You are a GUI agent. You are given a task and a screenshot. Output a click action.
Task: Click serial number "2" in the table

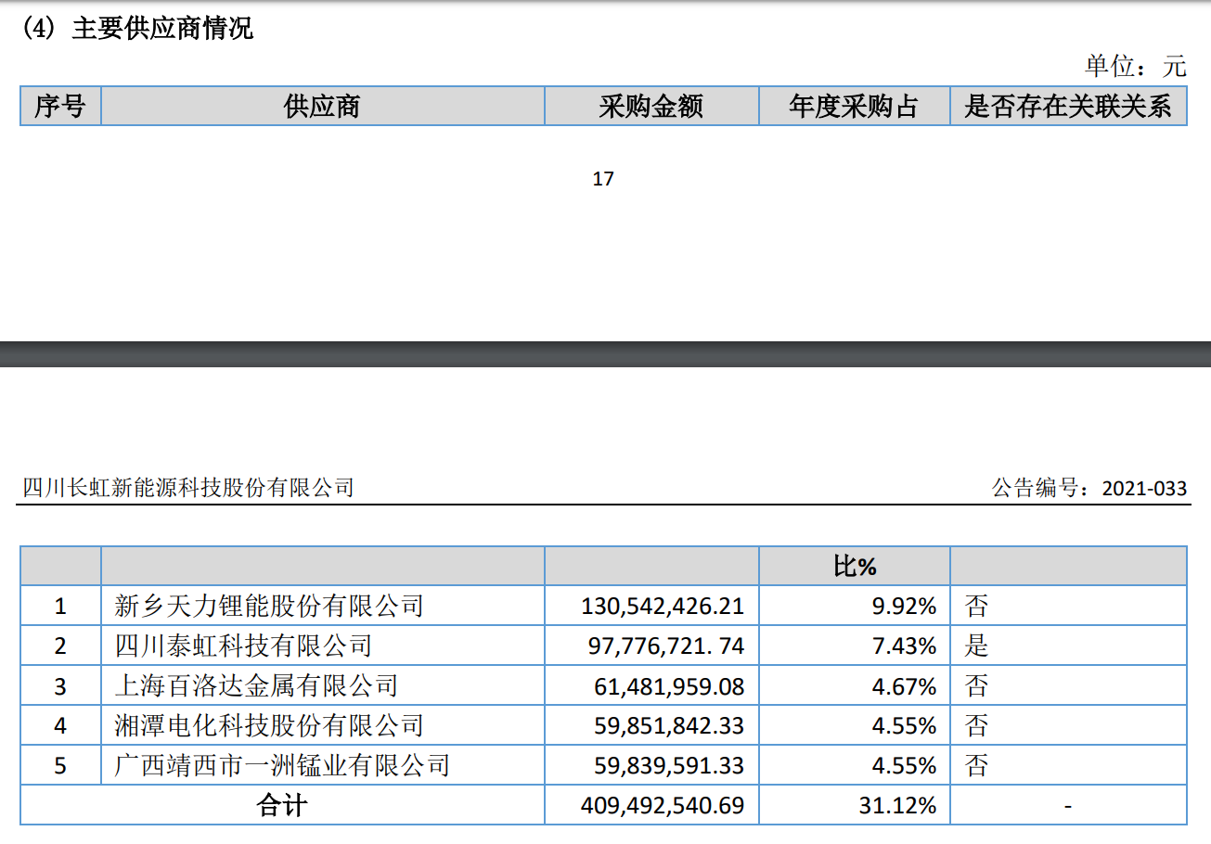pos(60,646)
